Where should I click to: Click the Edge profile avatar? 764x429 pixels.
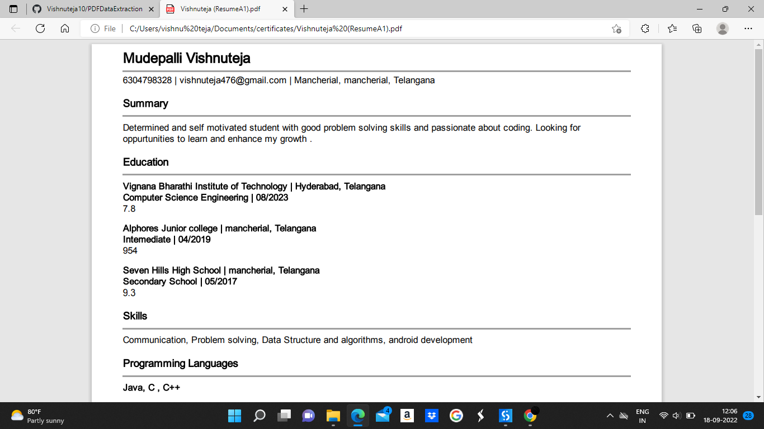(722, 28)
